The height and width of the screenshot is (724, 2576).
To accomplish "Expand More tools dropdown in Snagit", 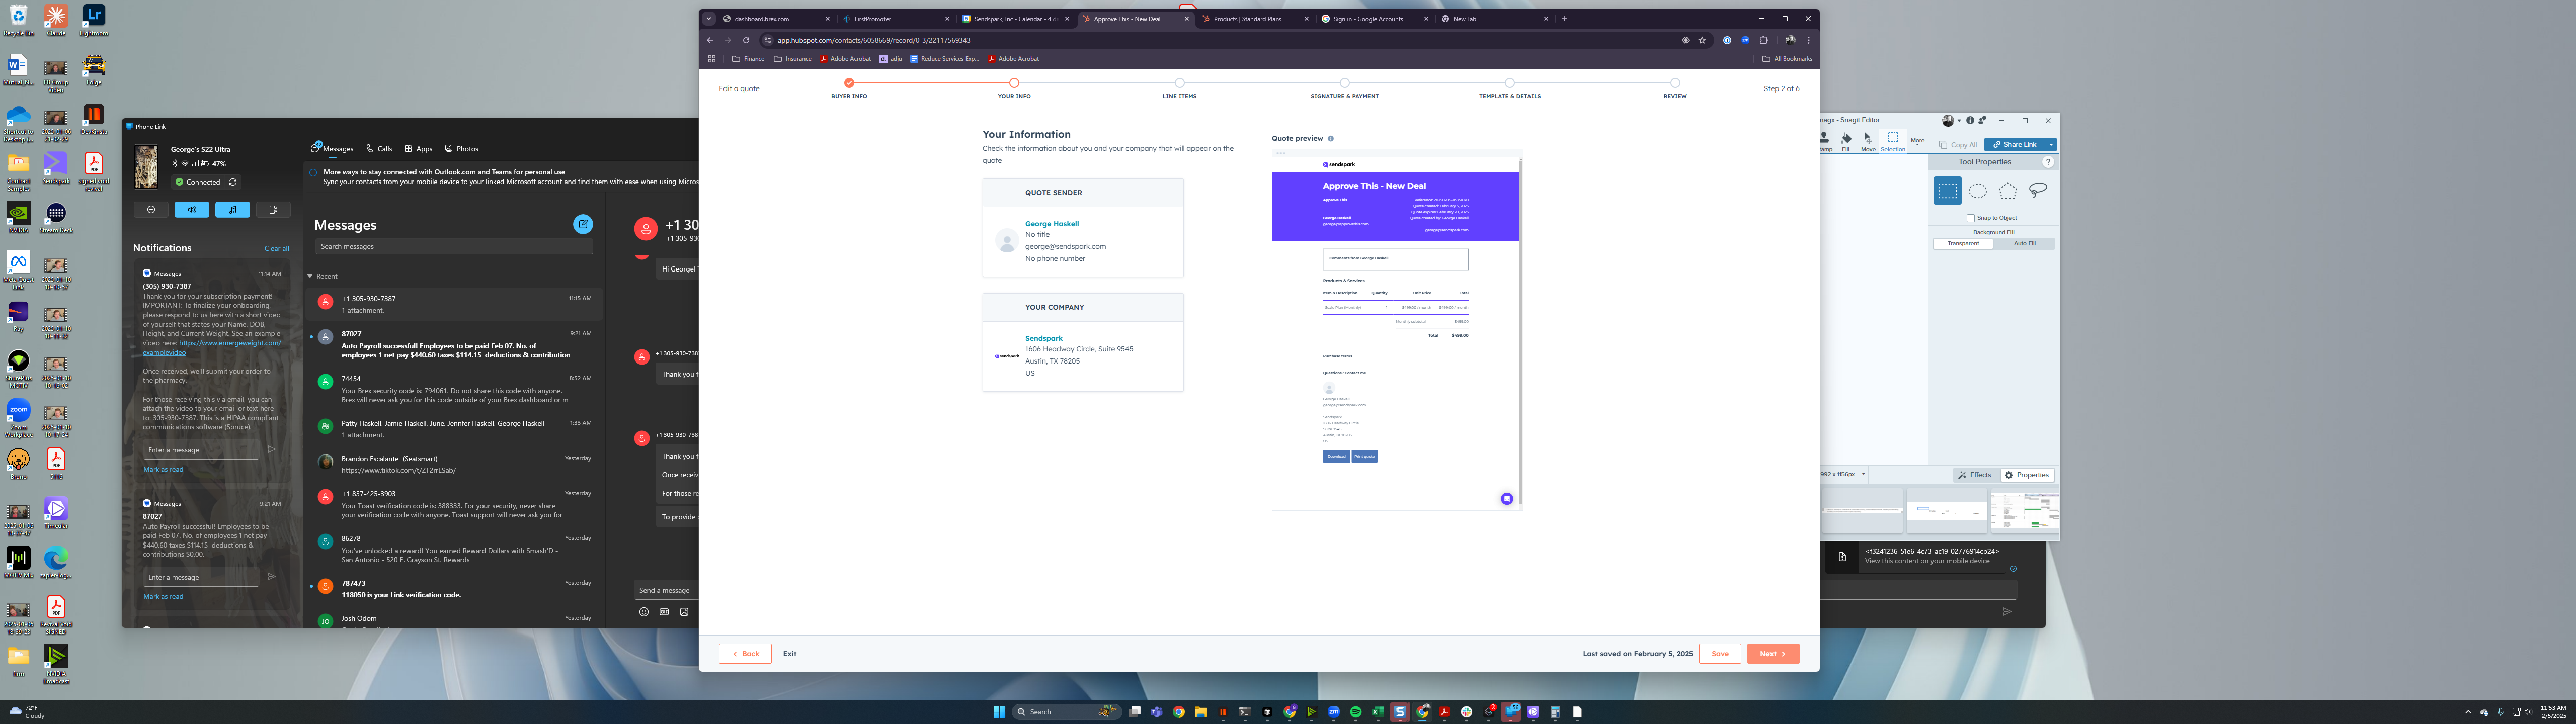I will pyautogui.click(x=1917, y=142).
